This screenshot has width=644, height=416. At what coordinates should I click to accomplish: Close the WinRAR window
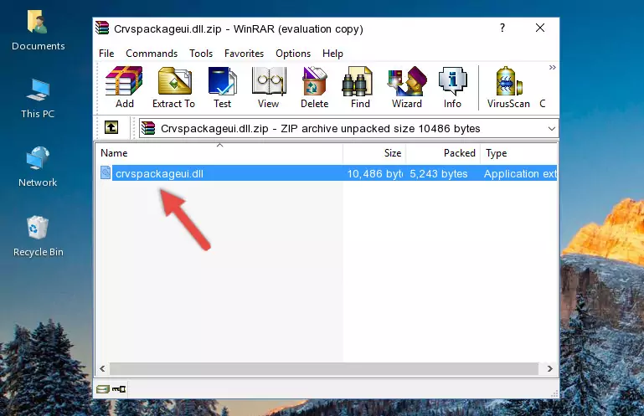click(539, 28)
